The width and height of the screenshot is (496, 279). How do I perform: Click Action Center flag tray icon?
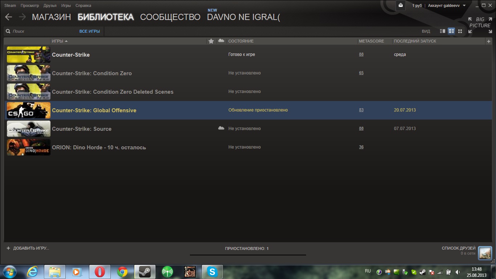click(x=431, y=272)
